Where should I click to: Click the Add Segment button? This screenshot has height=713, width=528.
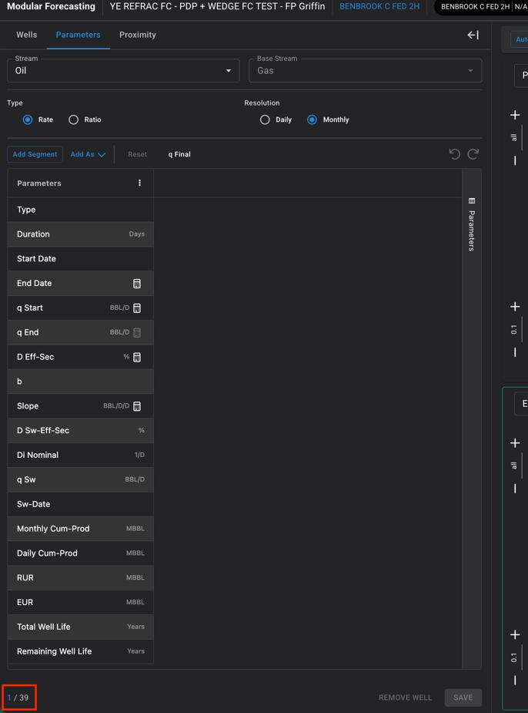[35, 154]
